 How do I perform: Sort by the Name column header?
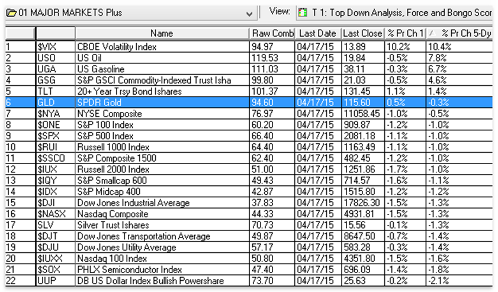tap(162, 33)
